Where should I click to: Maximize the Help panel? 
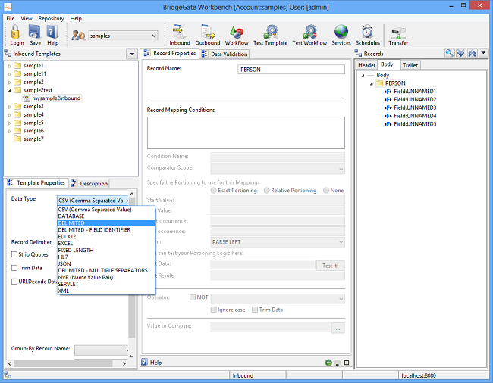[x=347, y=363]
